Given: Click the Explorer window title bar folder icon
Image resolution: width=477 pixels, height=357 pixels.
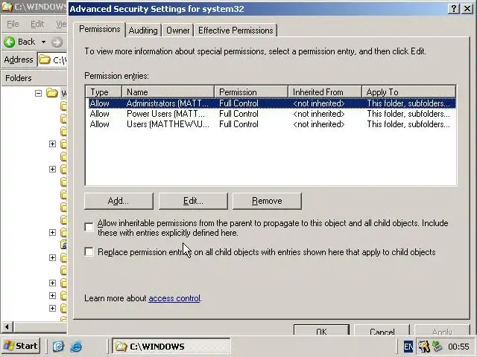Looking at the screenshot, I should coord(7,7).
